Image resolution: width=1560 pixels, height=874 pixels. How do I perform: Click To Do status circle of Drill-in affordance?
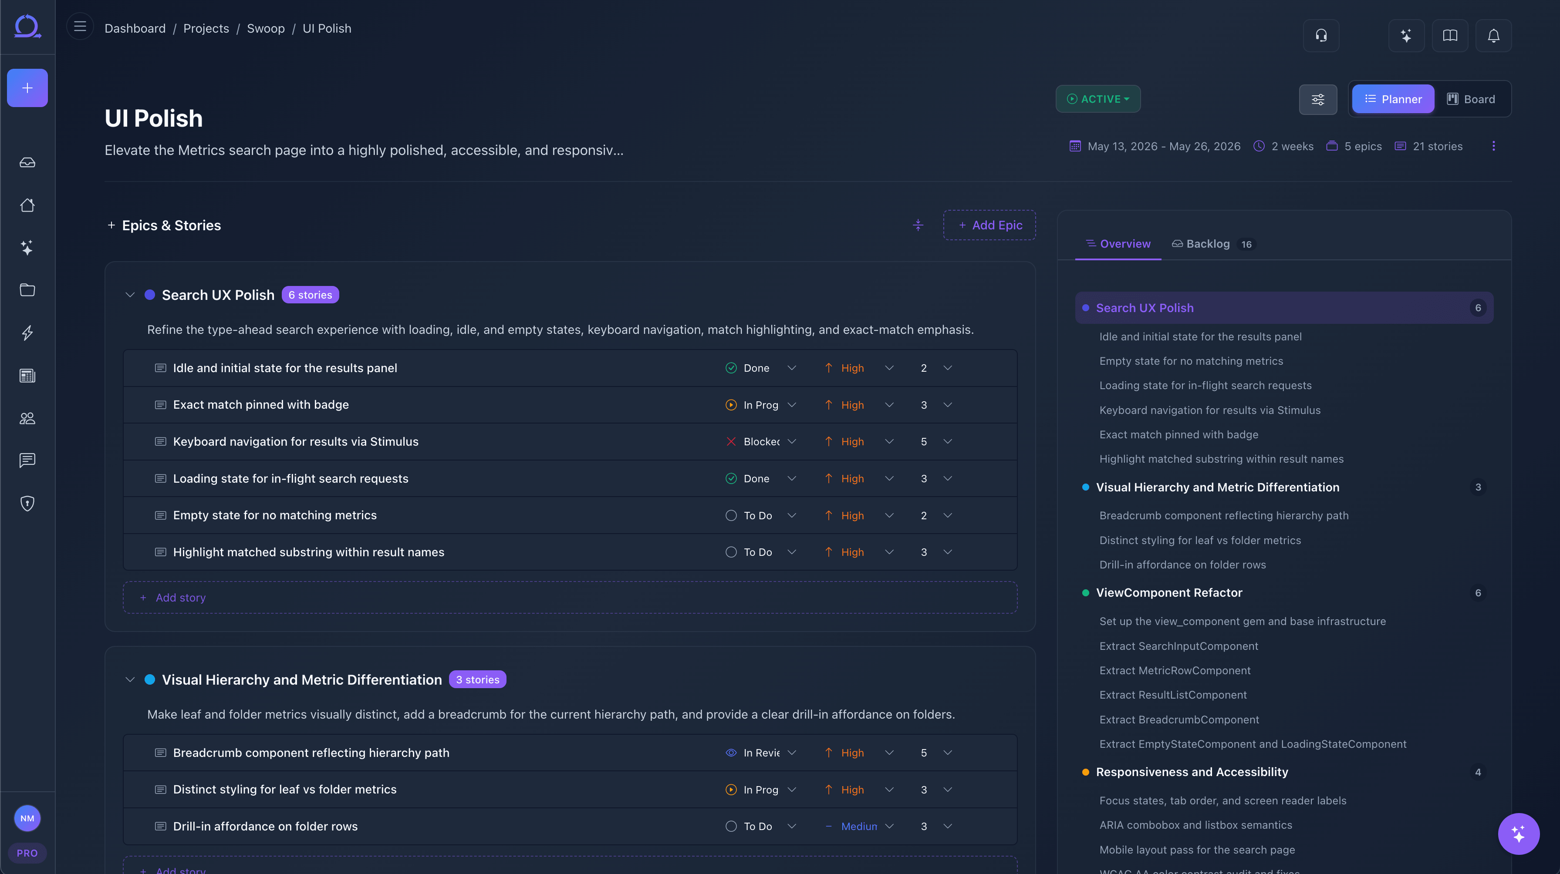731,826
